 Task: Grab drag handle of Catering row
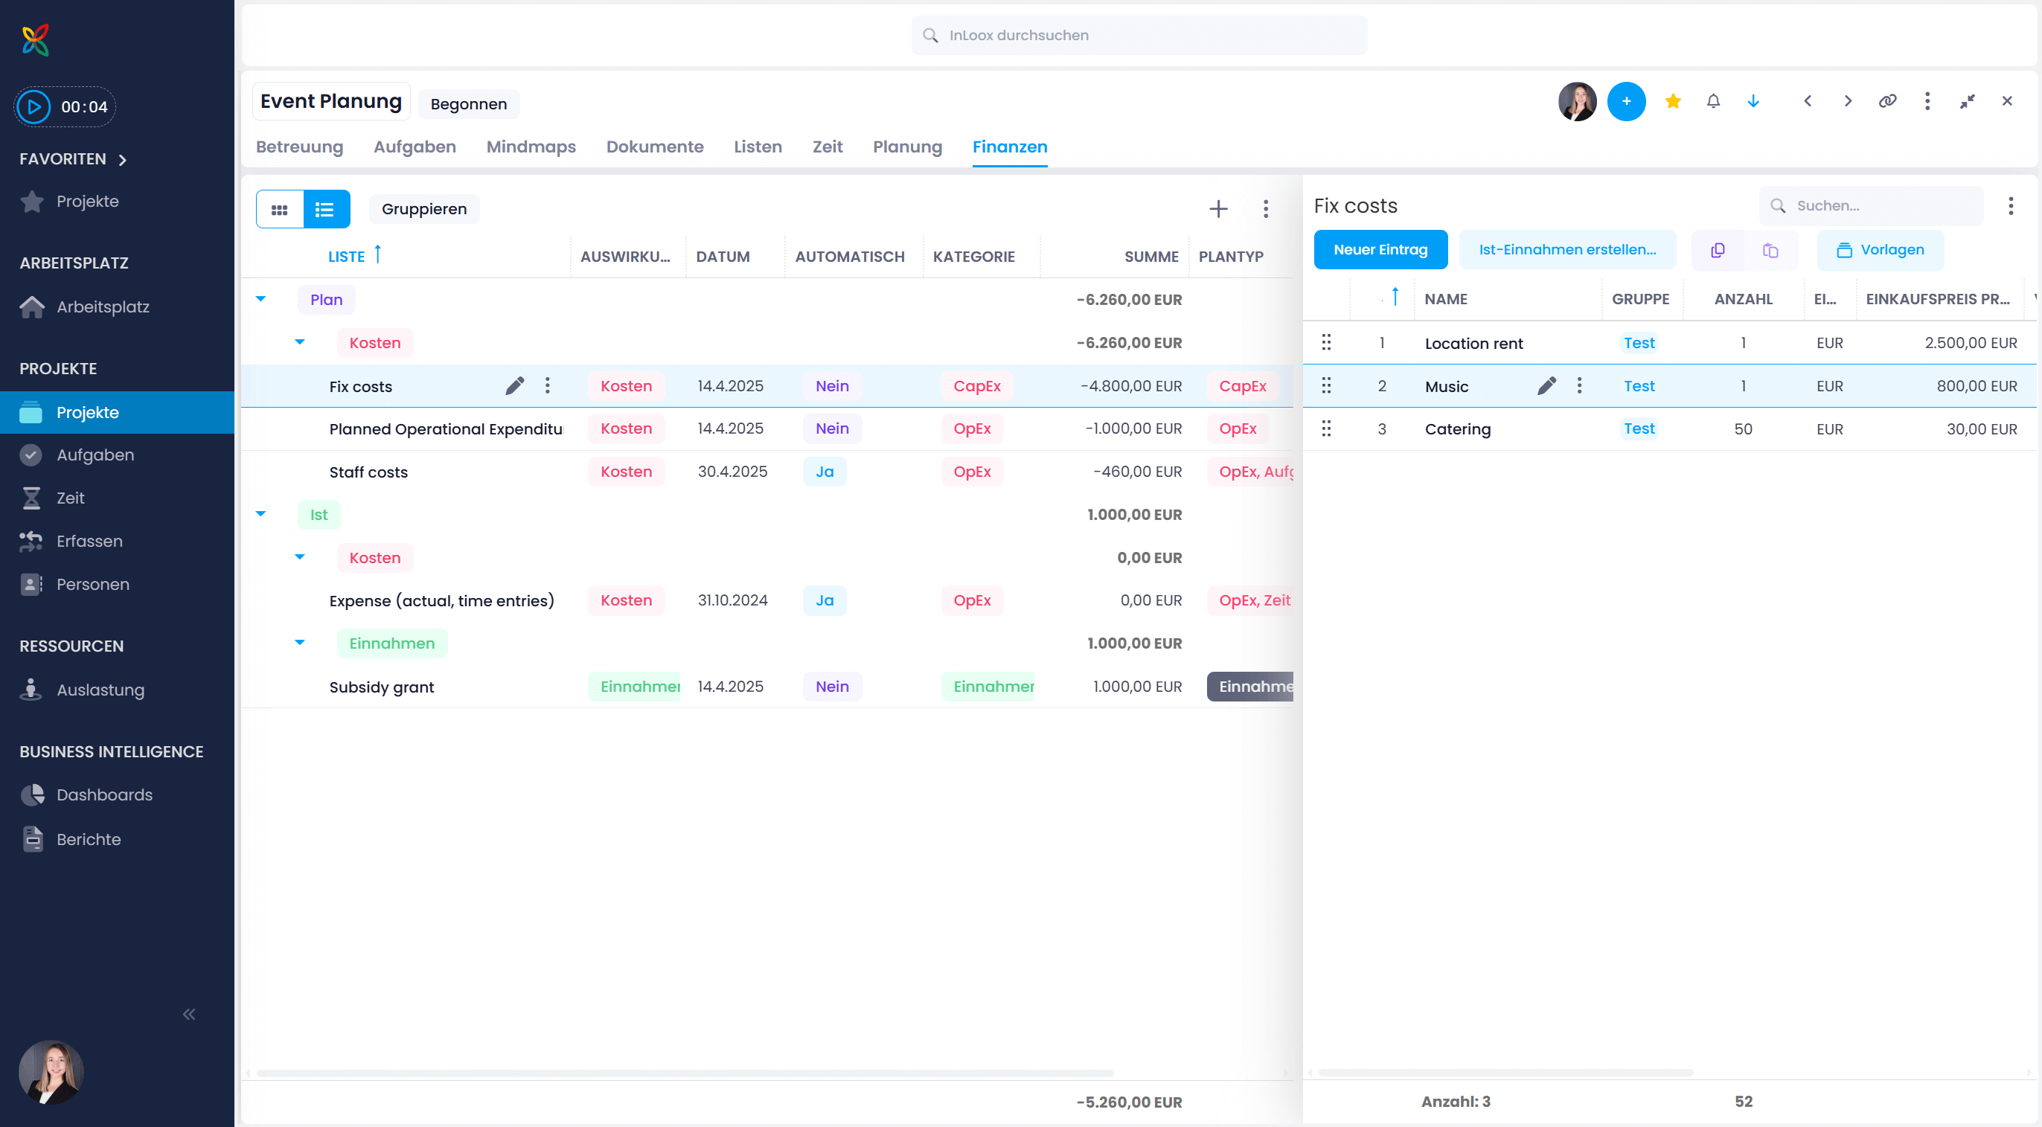click(x=1325, y=428)
